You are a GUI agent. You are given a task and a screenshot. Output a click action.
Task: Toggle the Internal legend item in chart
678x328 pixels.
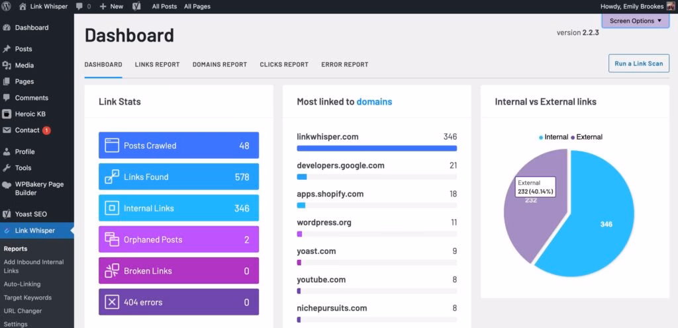click(x=554, y=137)
